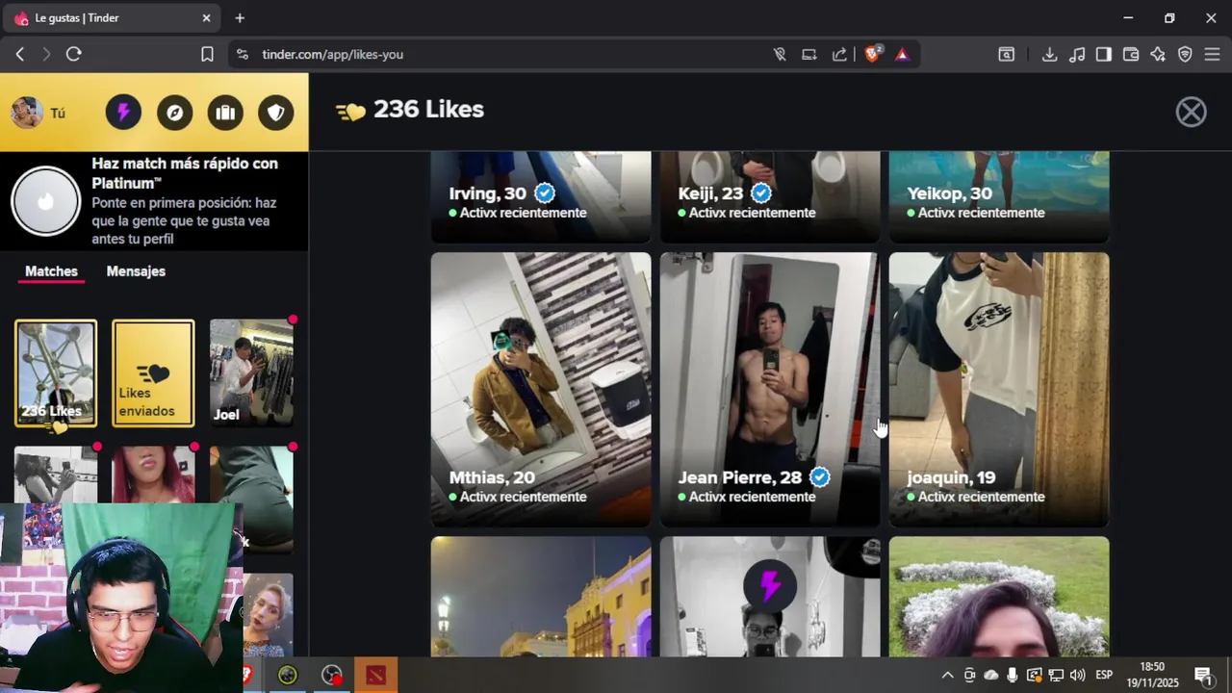
Task: Open the browser downloads
Action: pyautogui.click(x=1049, y=55)
